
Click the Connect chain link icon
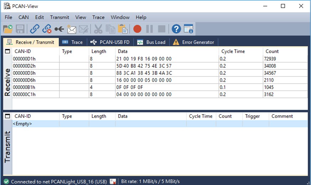35,29
